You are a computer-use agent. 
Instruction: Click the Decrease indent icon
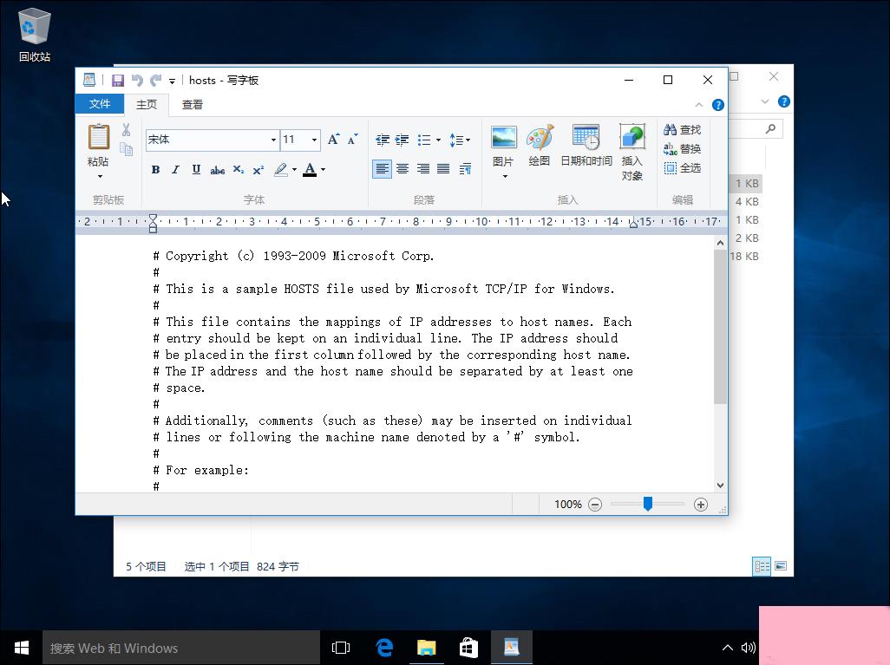pyautogui.click(x=383, y=140)
